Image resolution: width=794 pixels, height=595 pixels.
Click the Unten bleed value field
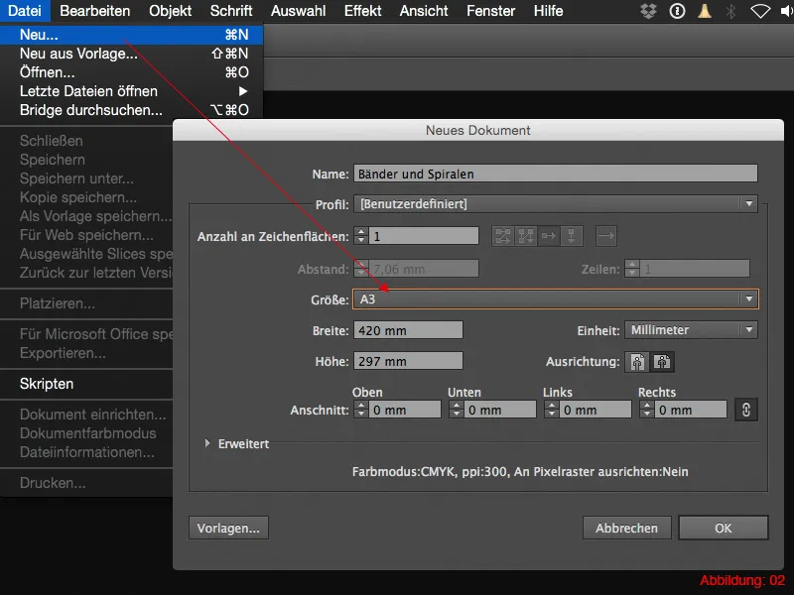[500, 410]
